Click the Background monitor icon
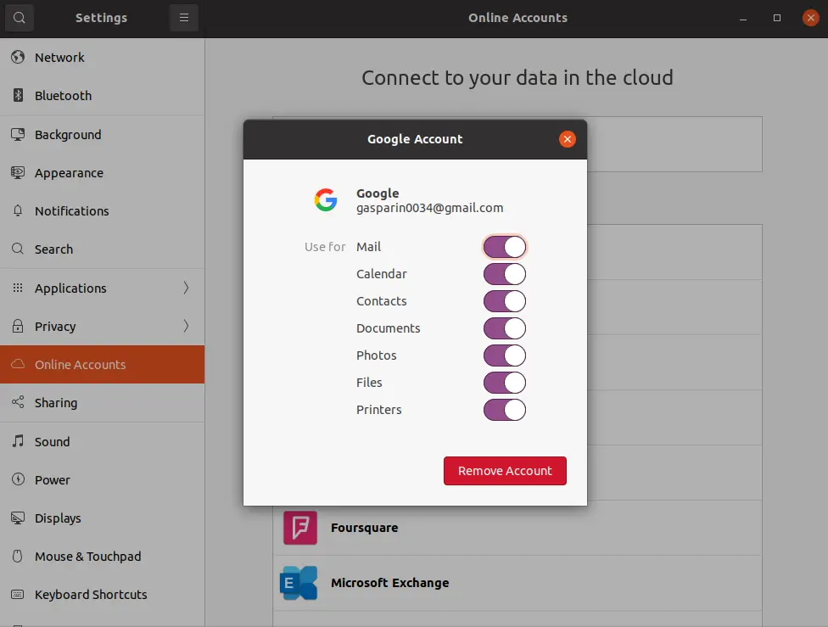828x627 pixels. [x=18, y=134]
